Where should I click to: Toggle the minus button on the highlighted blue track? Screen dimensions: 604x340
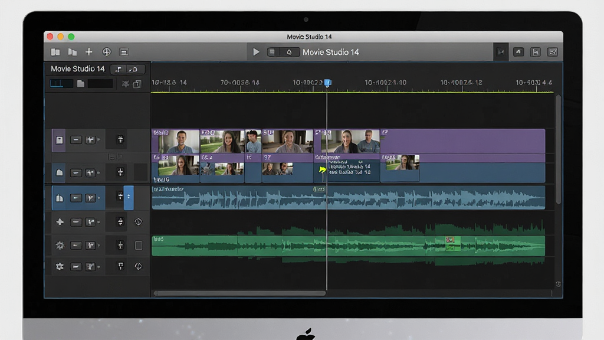point(76,198)
